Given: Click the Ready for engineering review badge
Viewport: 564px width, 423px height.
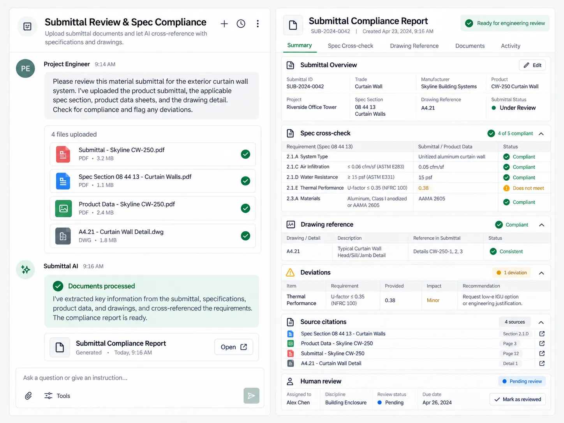Looking at the screenshot, I should point(505,23).
